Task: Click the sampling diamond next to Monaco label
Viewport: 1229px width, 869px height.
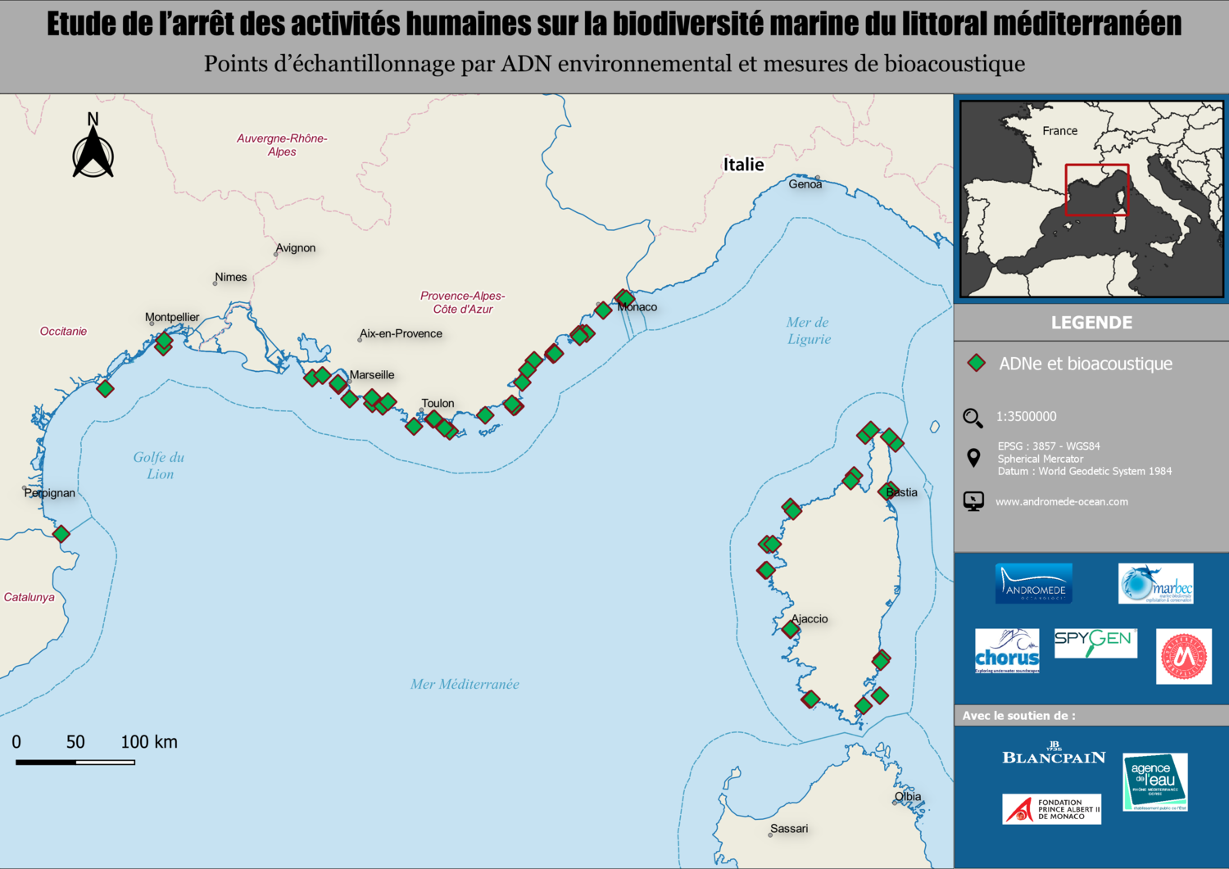Action: click(x=625, y=298)
